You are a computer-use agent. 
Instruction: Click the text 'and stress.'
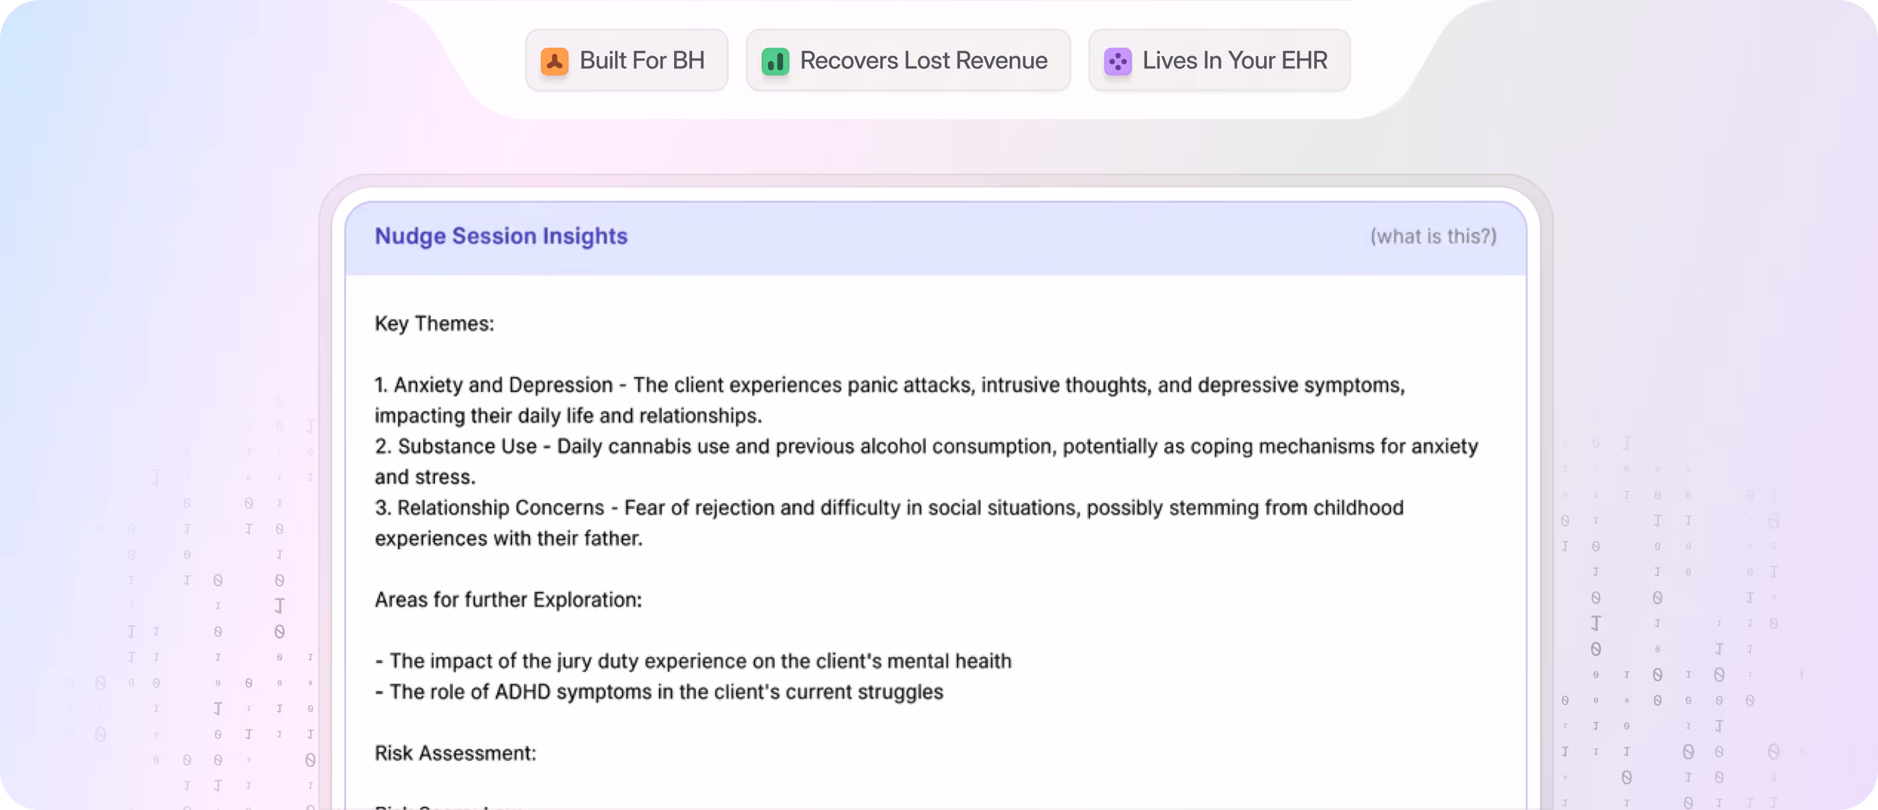[x=425, y=477]
